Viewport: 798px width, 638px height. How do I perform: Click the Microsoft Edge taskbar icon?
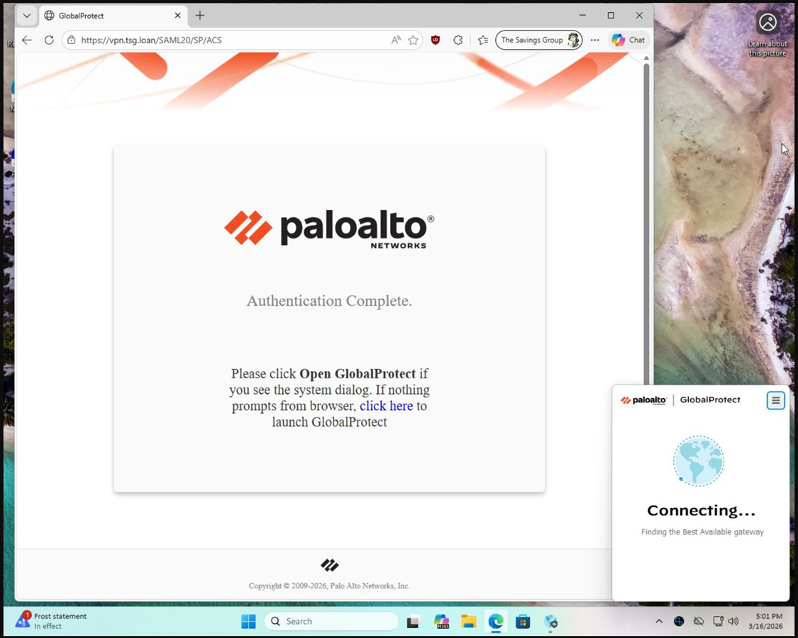[495, 622]
